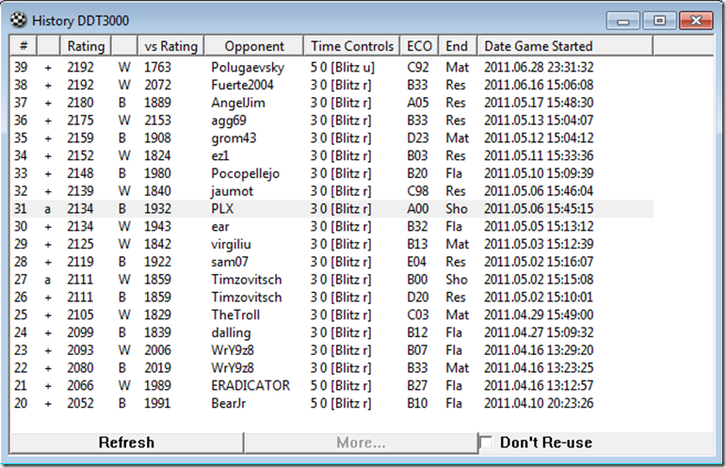Tick the Don't Re-use checkbox
This screenshot has height=468, width=726.
click(x=486, y=442)
